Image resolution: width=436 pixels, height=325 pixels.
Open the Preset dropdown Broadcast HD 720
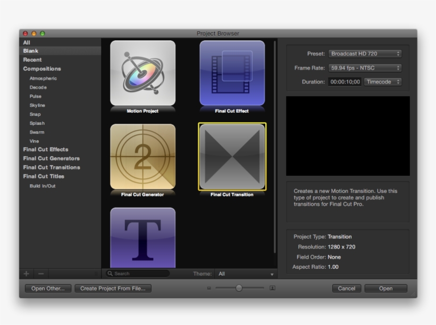coord(364,54)
